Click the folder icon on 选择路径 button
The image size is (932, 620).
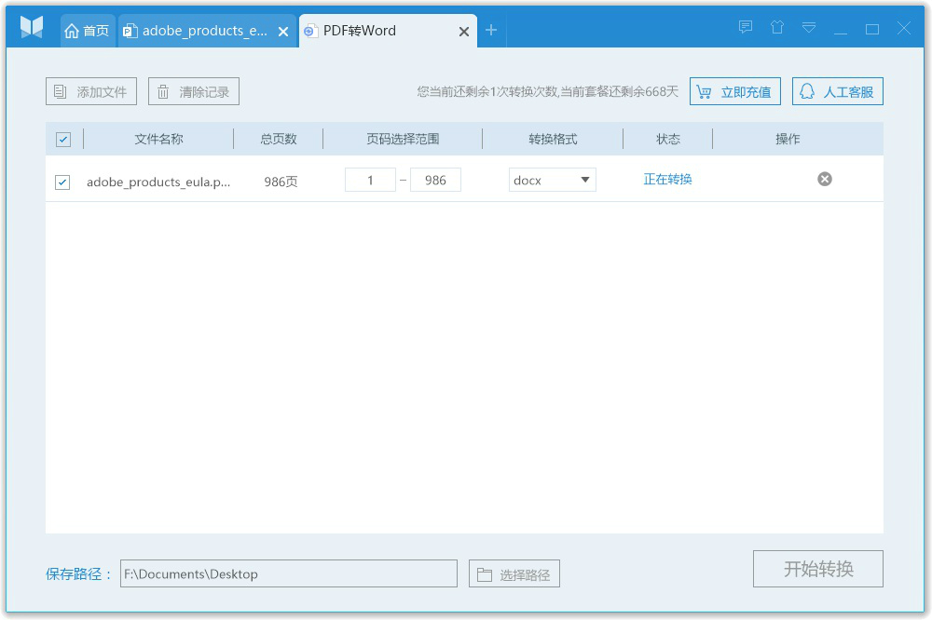[x=484, y=573]
